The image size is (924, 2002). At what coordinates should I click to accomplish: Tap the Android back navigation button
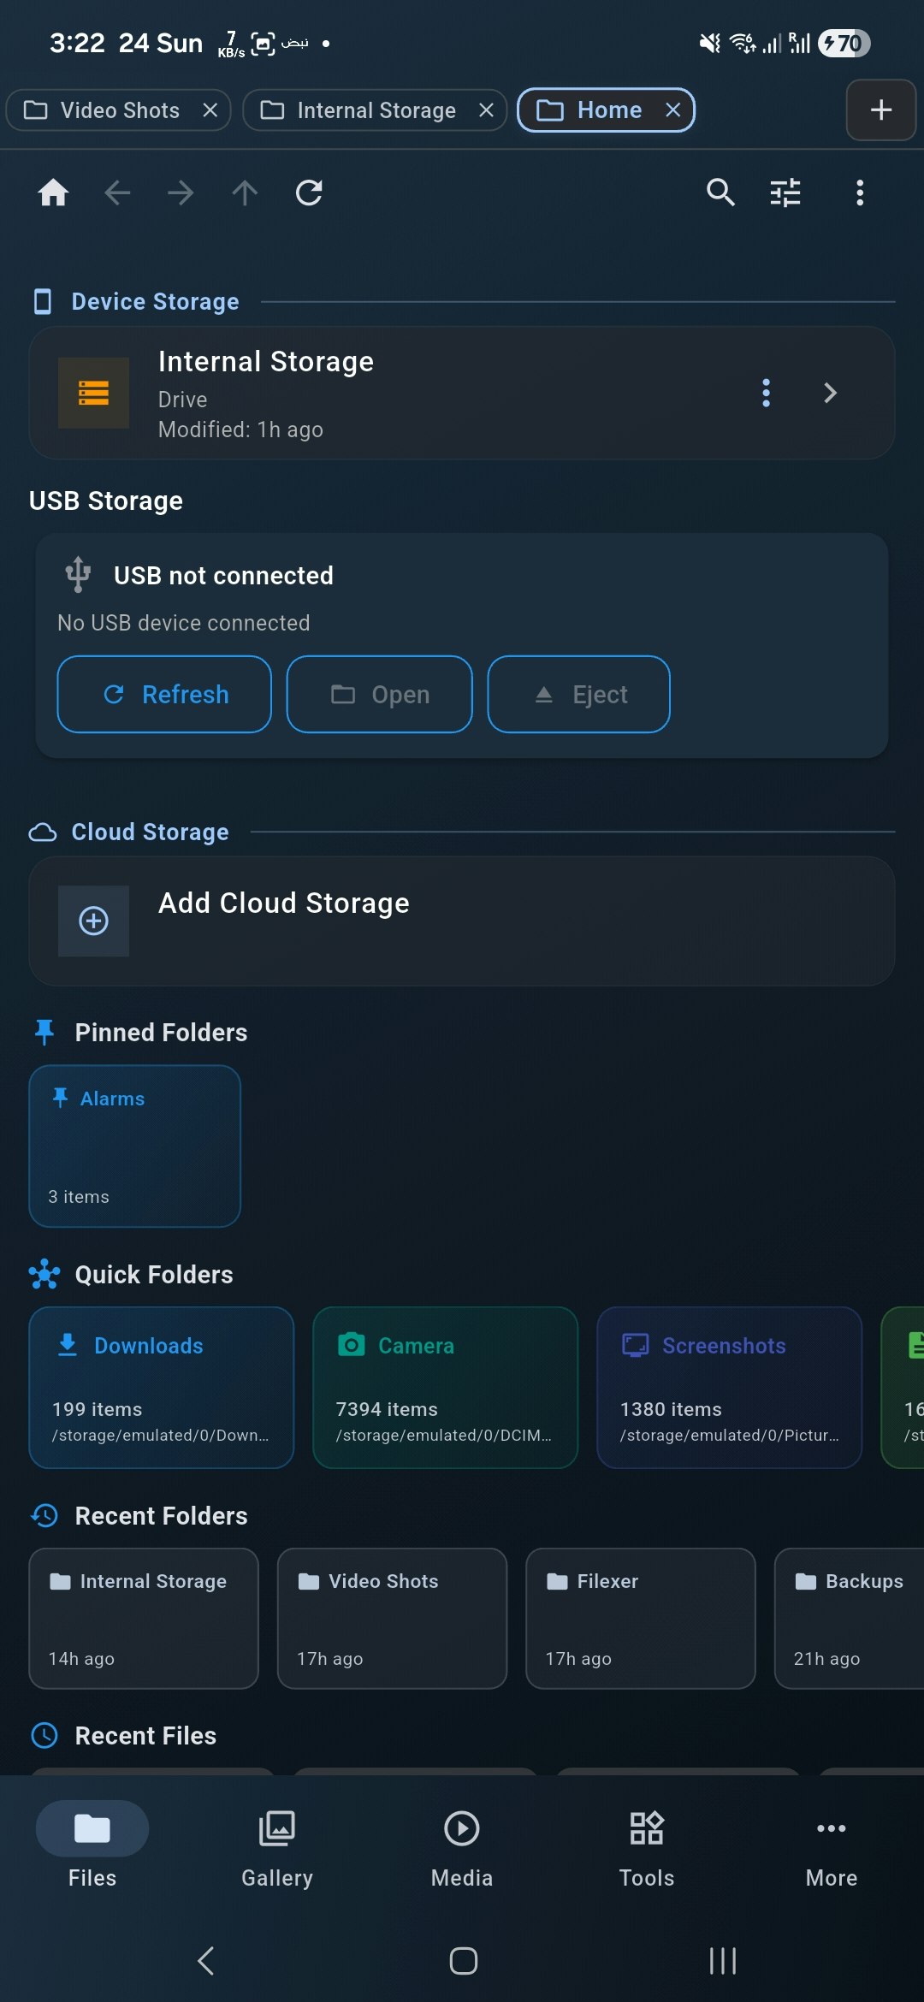coord(206,1960)
